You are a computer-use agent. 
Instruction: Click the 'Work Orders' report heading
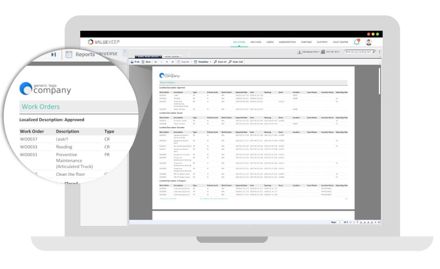(167, 83)
